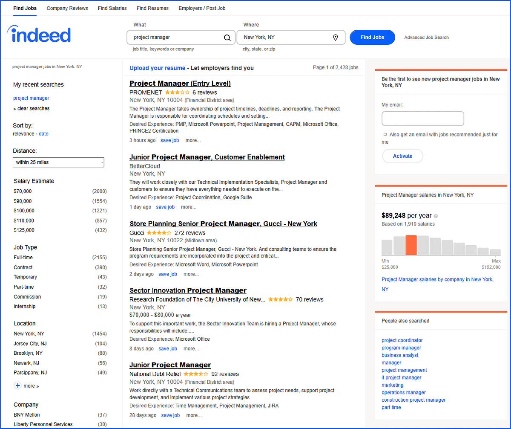This screenshot has height=429, width=511.
Task: Open the Find Resumes tab
Action: 152,8
